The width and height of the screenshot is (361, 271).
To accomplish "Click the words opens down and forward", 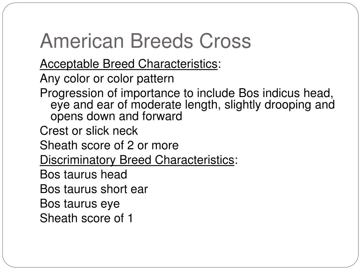I will [x=116, y=116].
